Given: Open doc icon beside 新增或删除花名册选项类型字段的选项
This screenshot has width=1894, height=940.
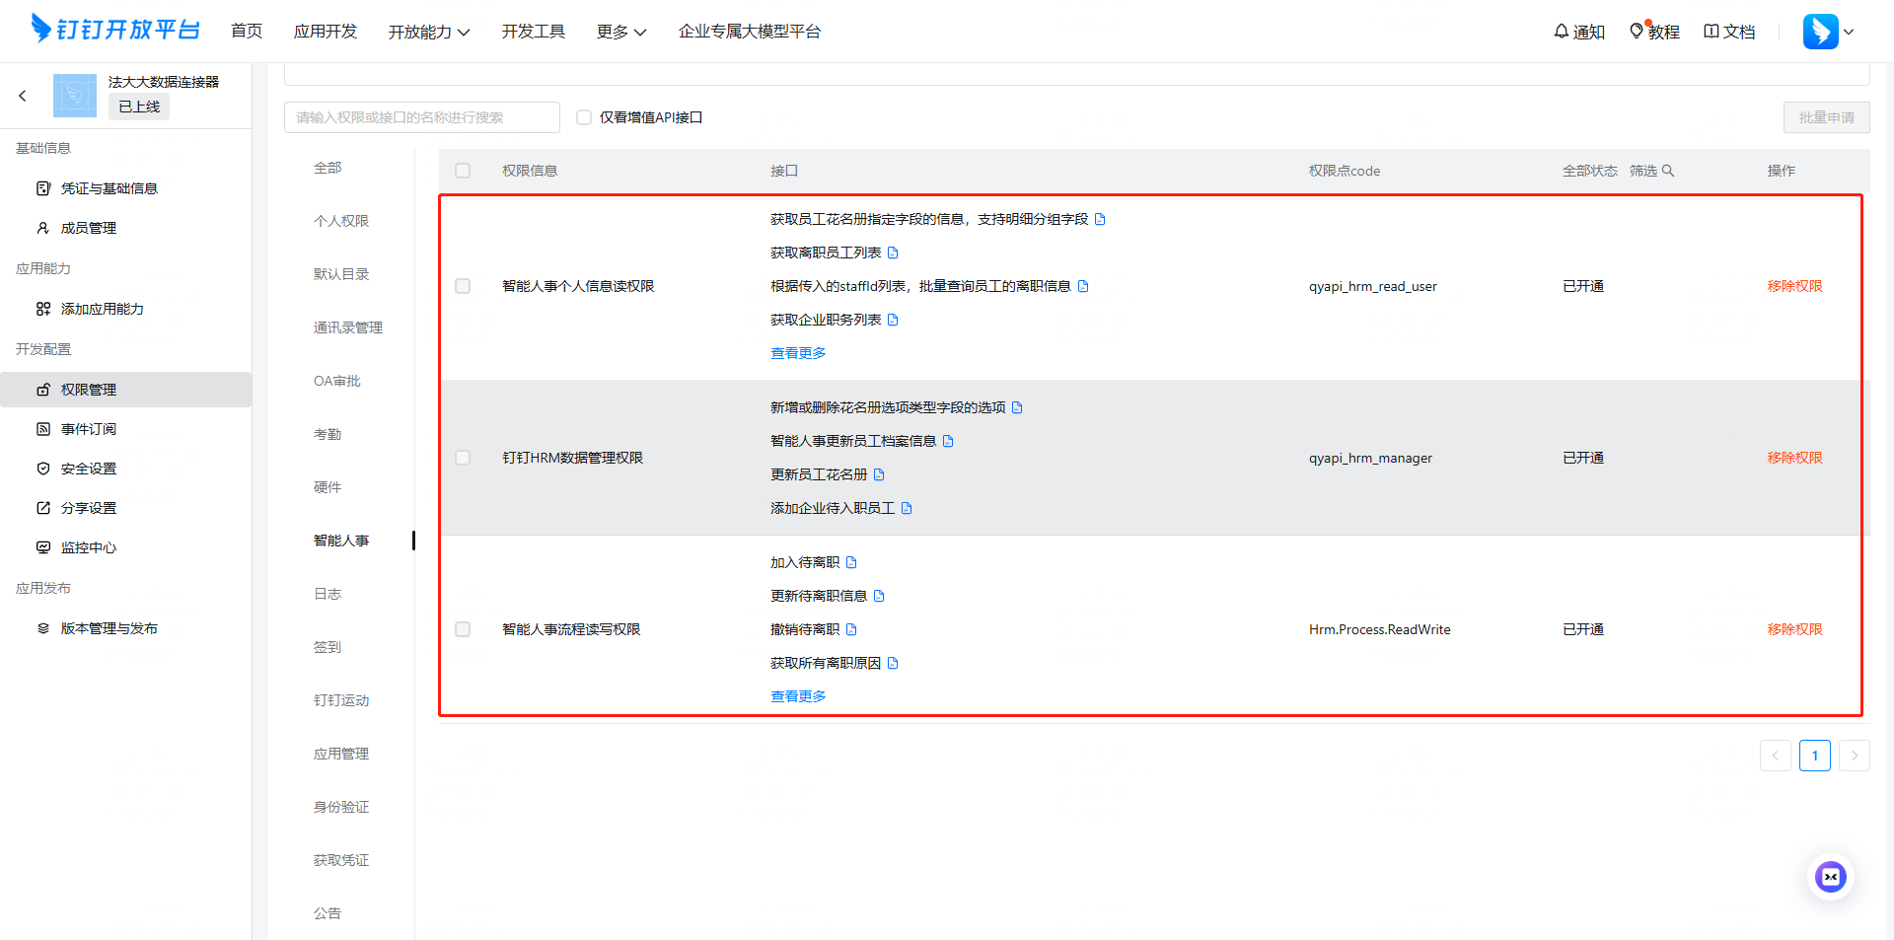Looking at the screenshot, I should coord(1017,407).
